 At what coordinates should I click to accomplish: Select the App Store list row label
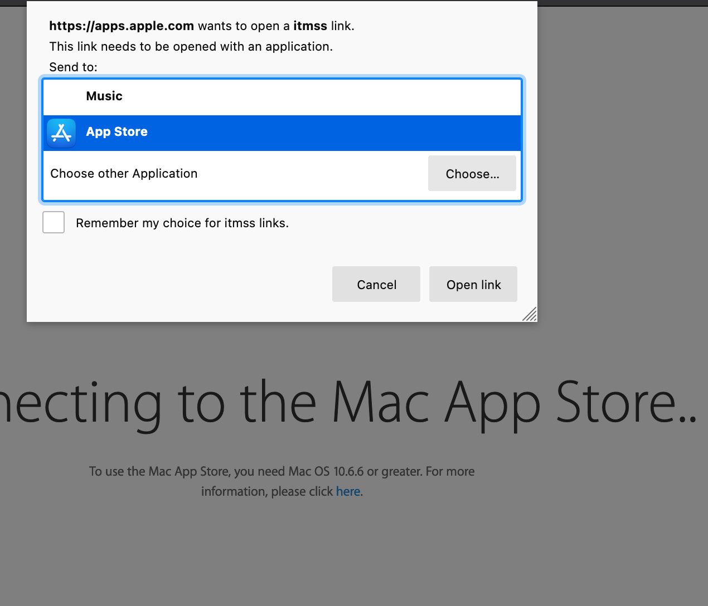(117, 132)
